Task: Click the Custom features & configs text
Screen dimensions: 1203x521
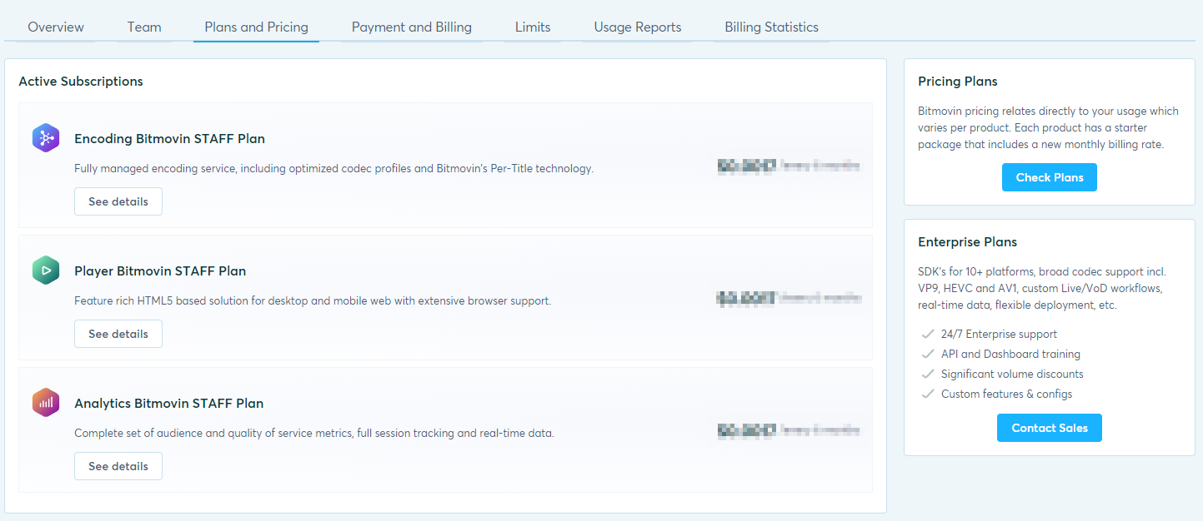Action: (x=1007, y=394)
